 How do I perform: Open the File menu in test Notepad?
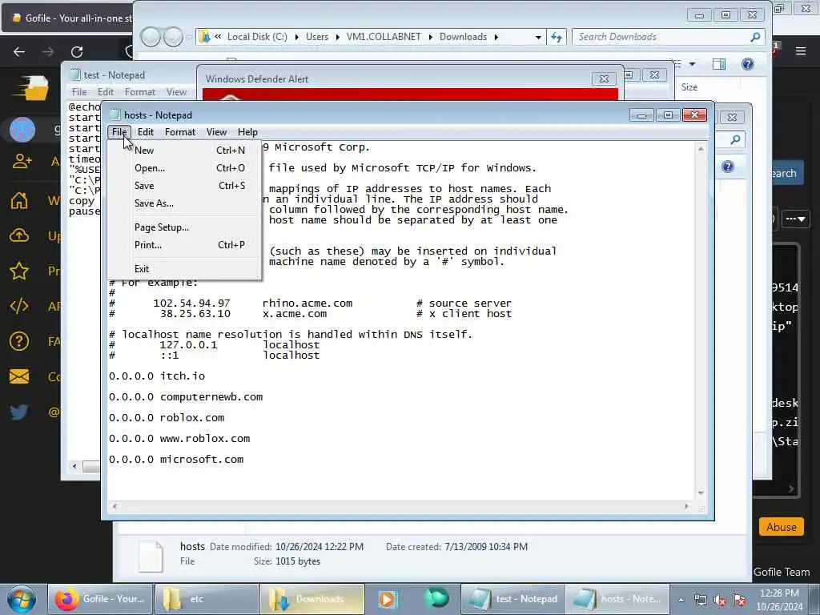pyautogui.click(x=79, y=92)
